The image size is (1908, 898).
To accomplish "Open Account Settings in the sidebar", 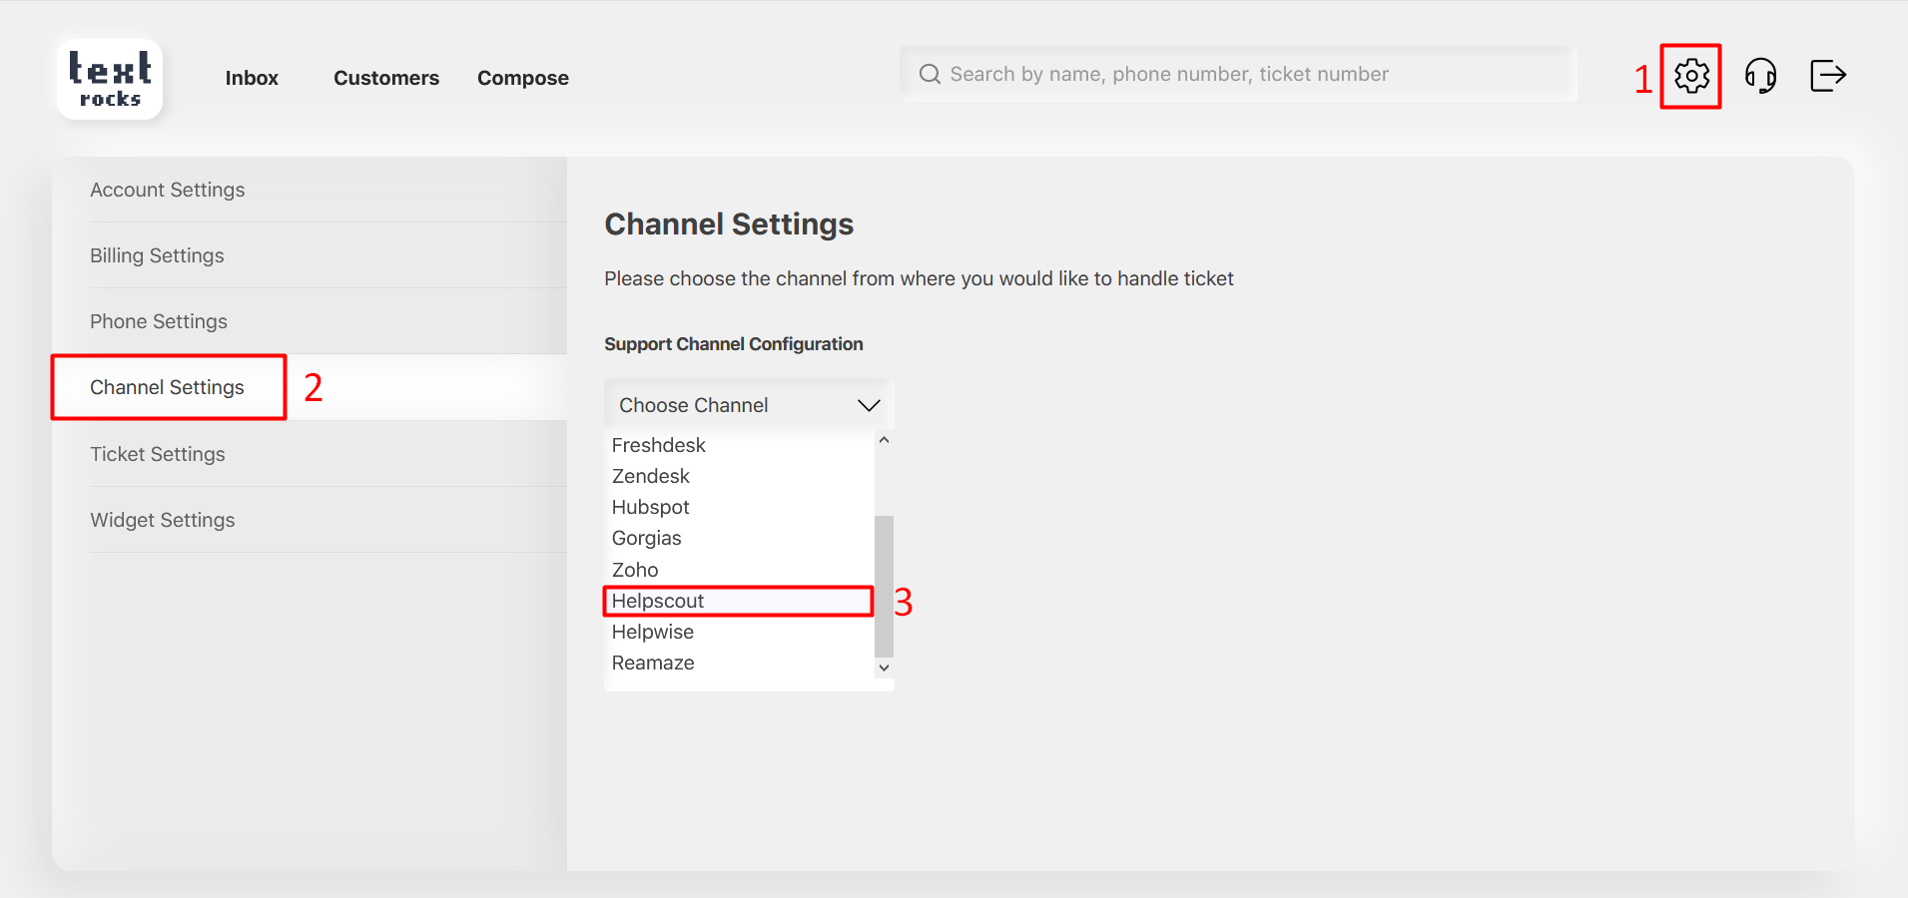I will click(x=168, y=190).
